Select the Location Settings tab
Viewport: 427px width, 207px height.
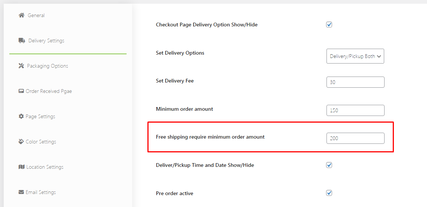45,167
